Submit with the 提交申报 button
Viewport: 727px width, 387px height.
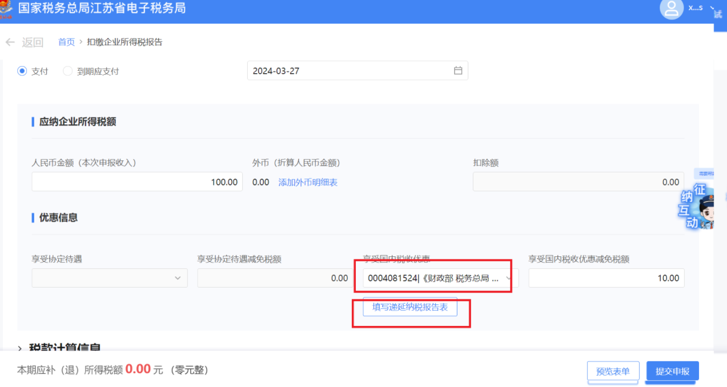click(672, 371)
